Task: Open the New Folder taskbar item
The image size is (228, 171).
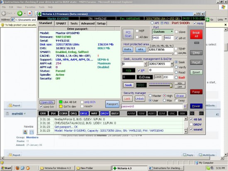Action: tap(93, 168)
